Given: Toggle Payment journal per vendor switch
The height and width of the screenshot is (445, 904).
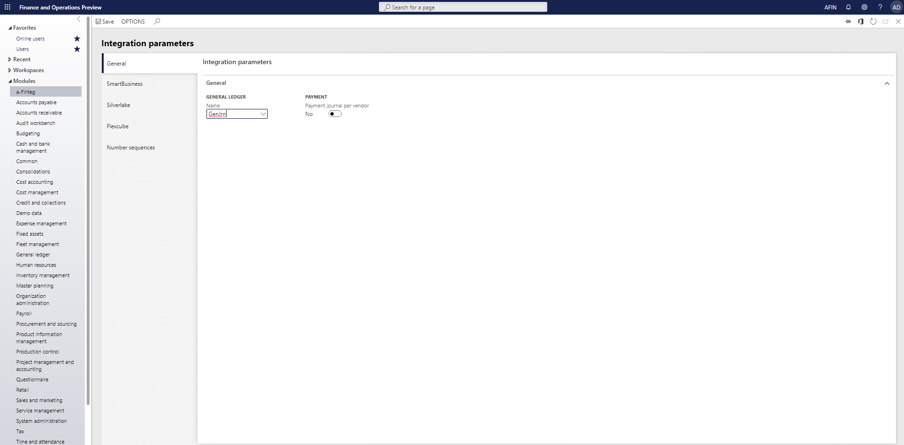Looking at the screenshot, I should point(335,114).
